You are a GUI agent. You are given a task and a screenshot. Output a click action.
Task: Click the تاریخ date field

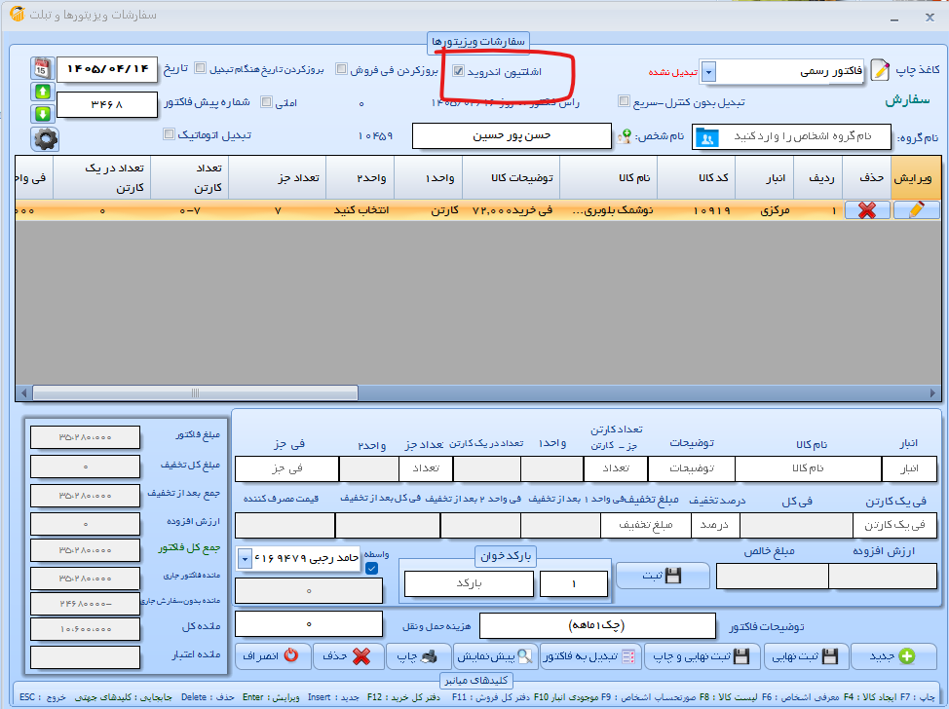107,69
